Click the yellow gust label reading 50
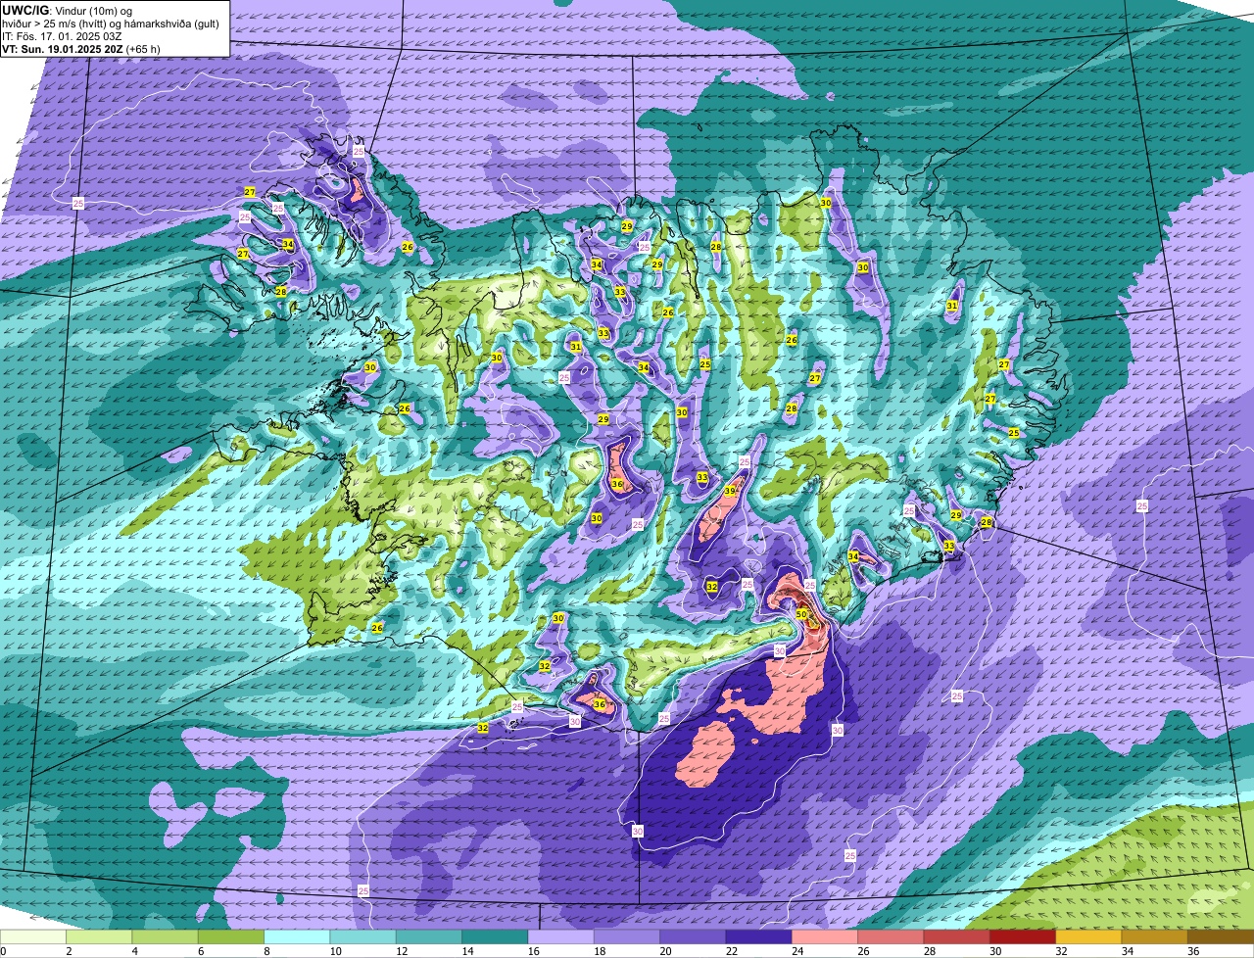The width and height of the screenshot is (1254, 958). click(800, 614)
